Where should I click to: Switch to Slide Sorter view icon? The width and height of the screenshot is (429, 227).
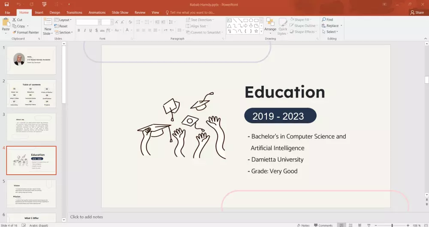coord(350,225)
